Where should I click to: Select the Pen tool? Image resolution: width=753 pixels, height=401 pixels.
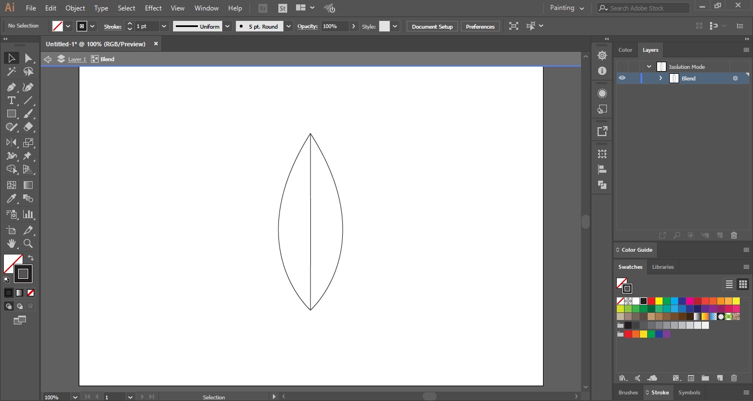click(x=12, y=87)
